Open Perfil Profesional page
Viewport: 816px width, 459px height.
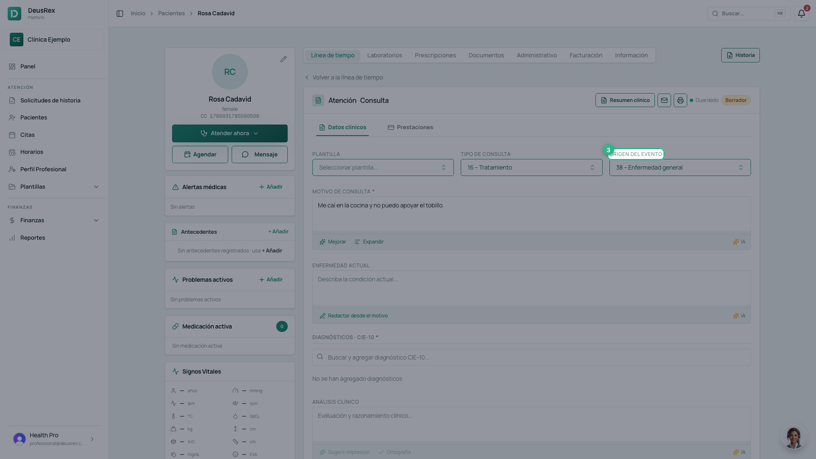tap(54, 169)
